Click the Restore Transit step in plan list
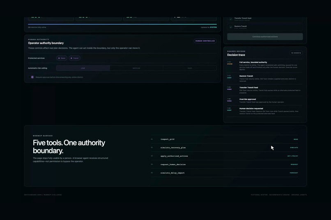Screen dimensions: 331x220 coord(265,27)
